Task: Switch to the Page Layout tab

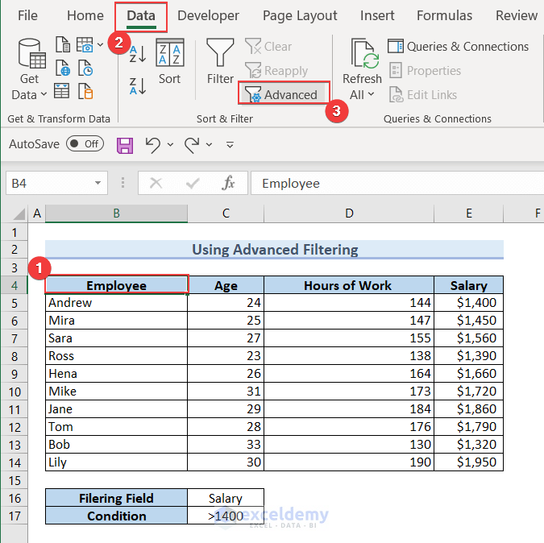Action: click(x=300, y=15)
